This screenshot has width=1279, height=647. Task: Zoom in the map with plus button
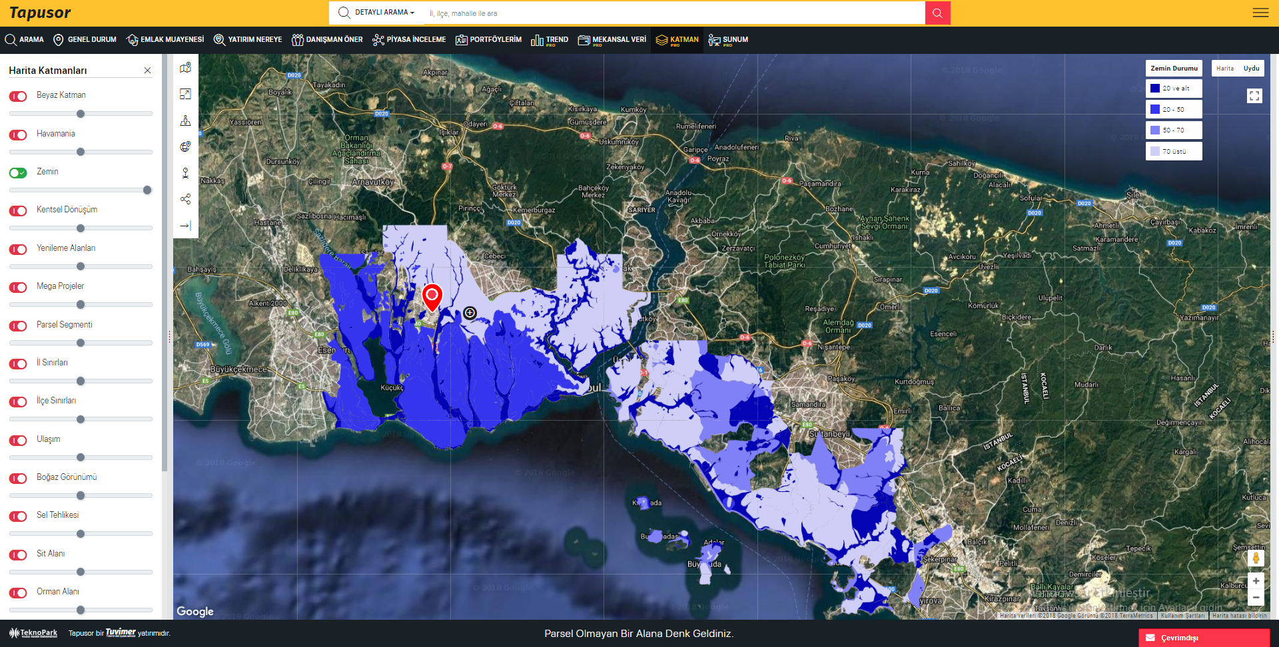coord(1256,581)
